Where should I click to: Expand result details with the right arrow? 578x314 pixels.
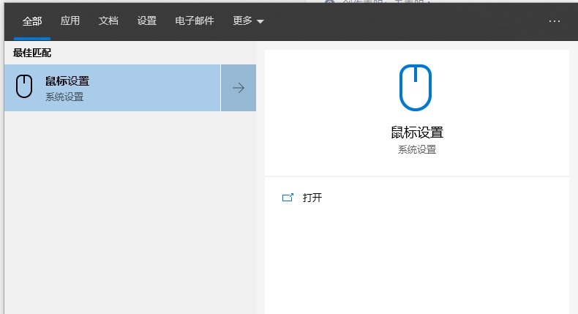tap(239, 88)
